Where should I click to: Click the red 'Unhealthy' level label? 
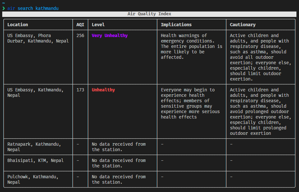[103, 90]
